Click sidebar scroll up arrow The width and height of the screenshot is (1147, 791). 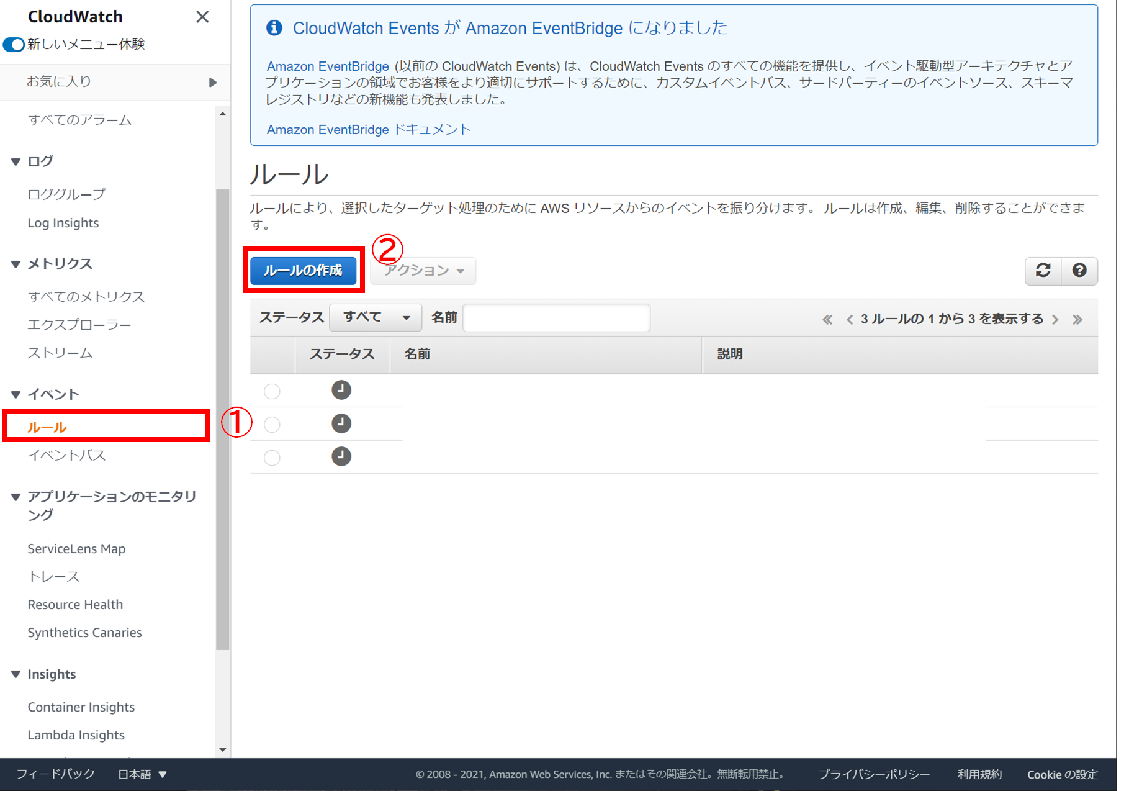coord(222,114)
